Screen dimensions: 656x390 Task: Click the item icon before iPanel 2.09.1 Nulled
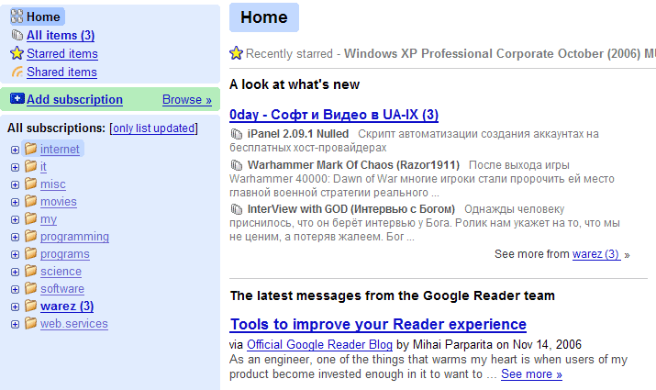coord(237,134)
